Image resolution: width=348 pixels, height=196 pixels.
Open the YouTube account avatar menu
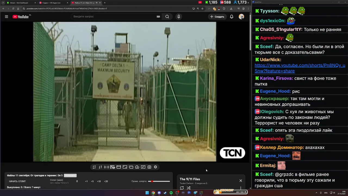pyautogui.click(x=241, y=17)
